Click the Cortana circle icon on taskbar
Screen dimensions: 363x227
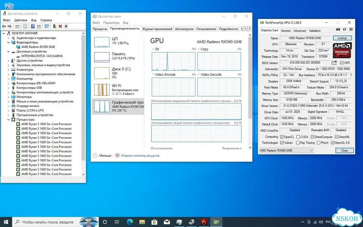click(105, 222)
